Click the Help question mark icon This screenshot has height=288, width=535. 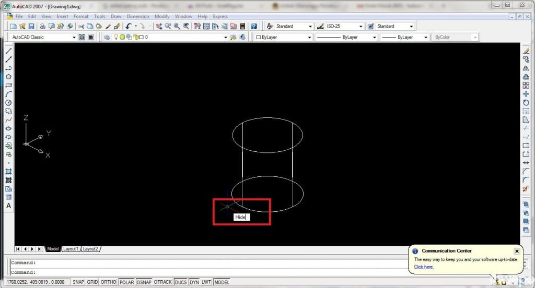coord(253,26)
